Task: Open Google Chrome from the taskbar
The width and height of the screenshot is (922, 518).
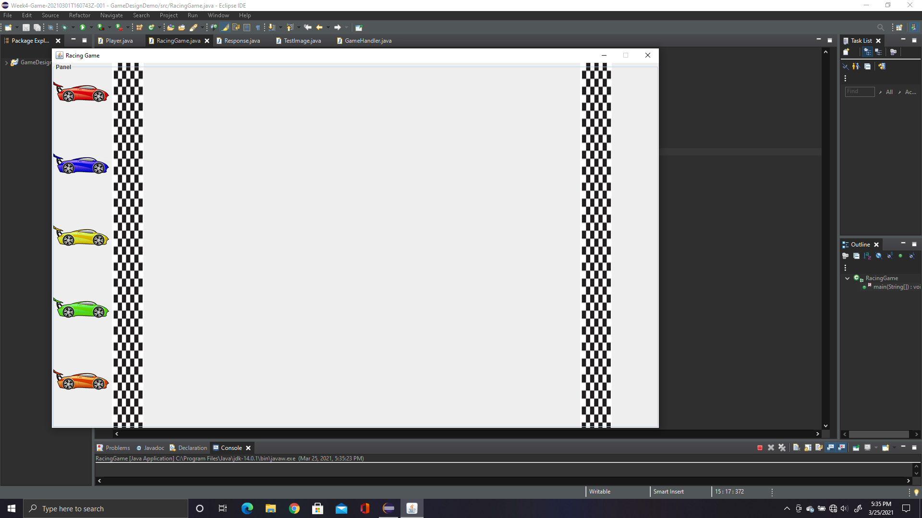Action: [x=294, y=508]
